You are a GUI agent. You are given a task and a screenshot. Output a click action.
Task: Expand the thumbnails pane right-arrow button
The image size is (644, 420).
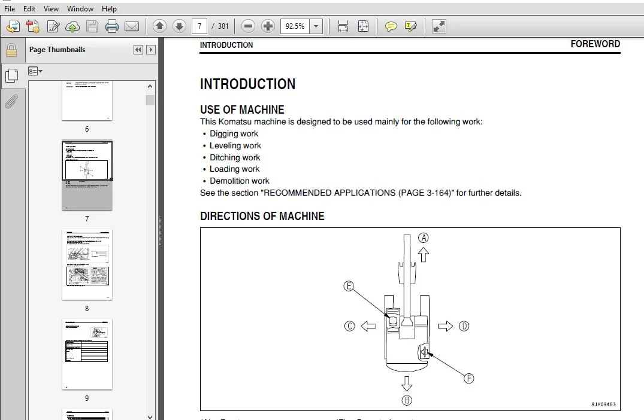click(x=151, y=50)
